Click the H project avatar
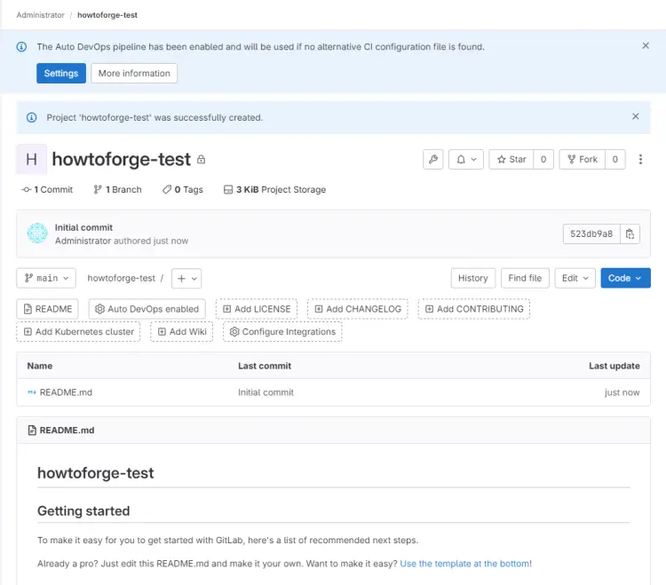 pos(31,160)
